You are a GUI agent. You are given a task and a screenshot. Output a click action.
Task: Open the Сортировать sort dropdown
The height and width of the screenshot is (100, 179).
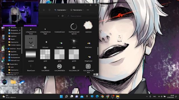(x=61, y=10)
